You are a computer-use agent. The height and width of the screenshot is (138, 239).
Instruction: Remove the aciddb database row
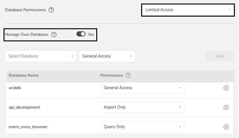pos(226,88)
